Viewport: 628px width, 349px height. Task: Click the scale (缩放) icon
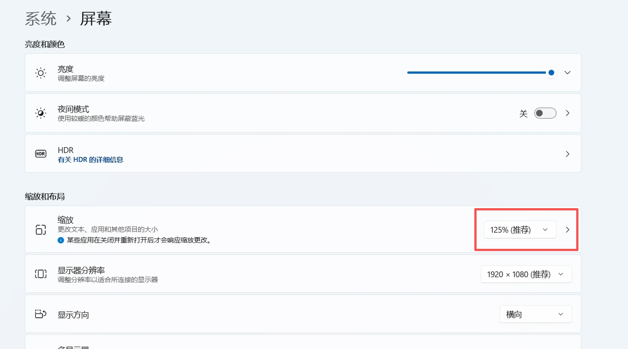click(x=41, y=230)
